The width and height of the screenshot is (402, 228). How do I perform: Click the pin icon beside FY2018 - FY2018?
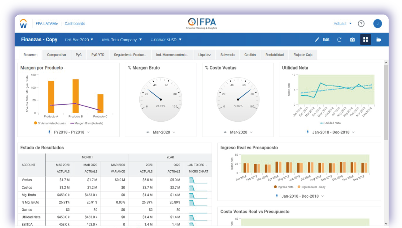(x=49, y=132)
